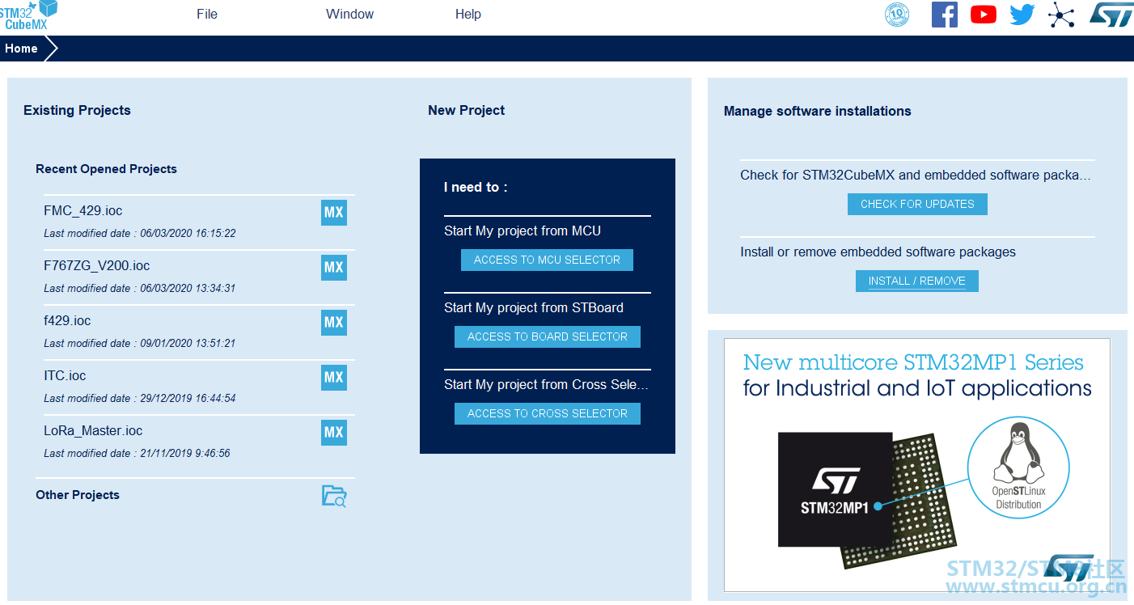Open the 10th anniversary badge icon
The image size is (1134, 605).
[897, 15]
